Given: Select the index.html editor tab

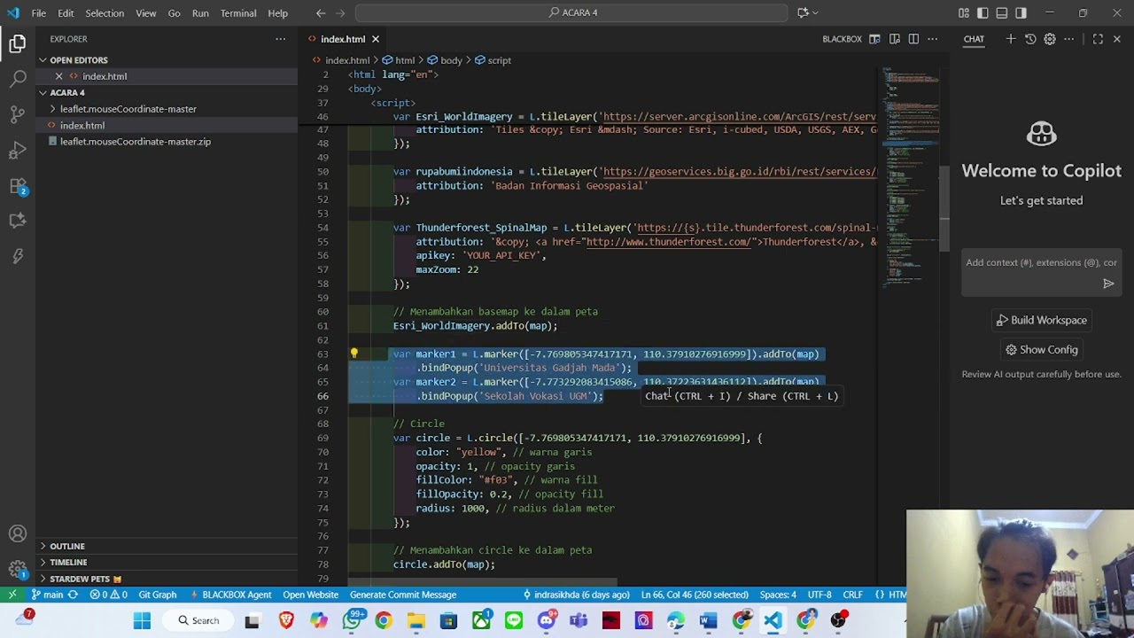Looking at the screenshot, I should pyautogui.click(x=342, y=39).
